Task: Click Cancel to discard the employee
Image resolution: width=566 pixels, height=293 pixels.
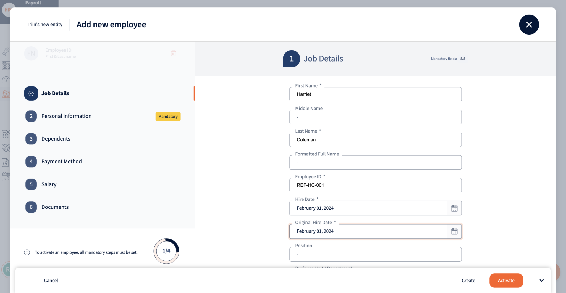Action: 51,281
